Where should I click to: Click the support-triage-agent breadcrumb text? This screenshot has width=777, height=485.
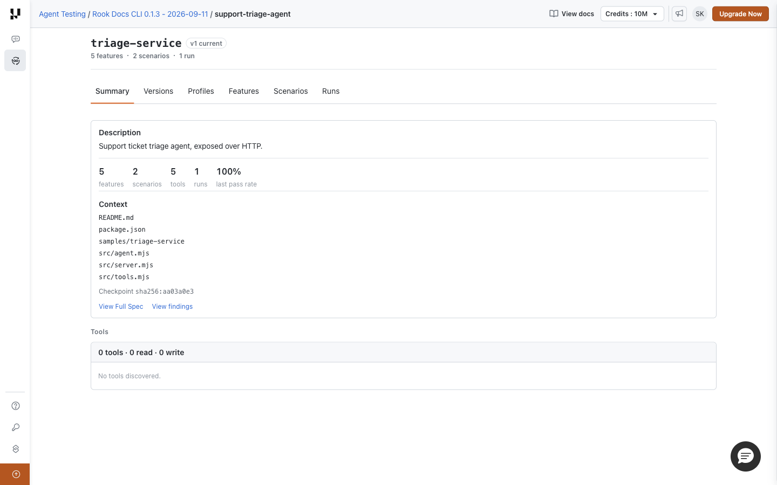tap(253, 14)
